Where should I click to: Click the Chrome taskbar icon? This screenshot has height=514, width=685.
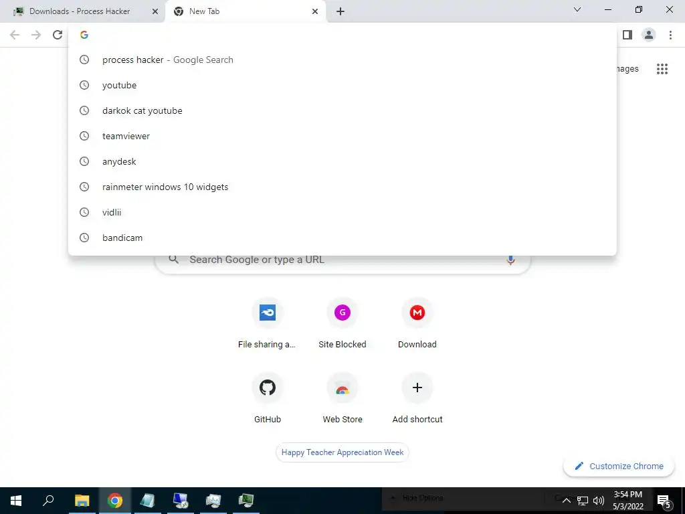tap(115, 501)
